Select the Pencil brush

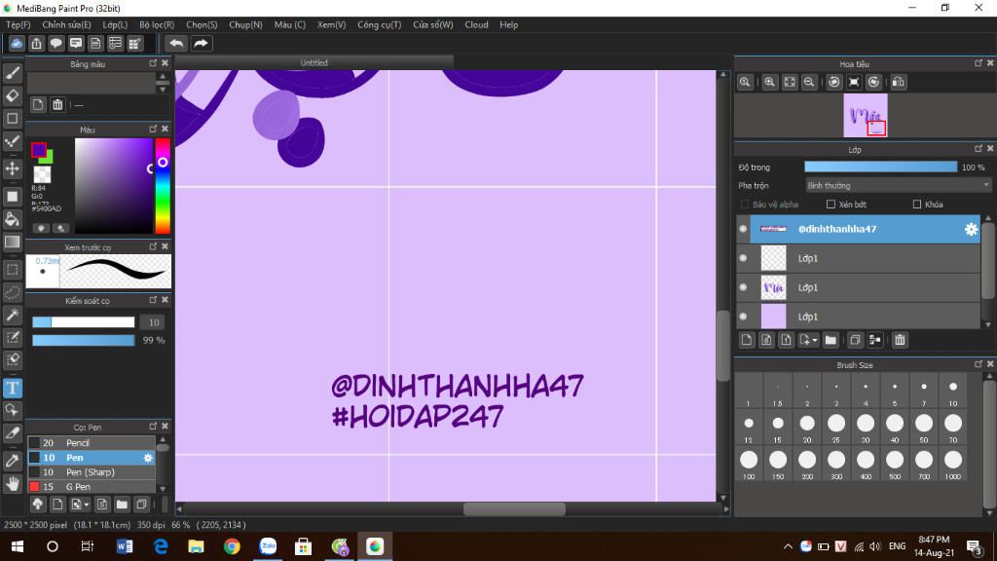click(x=91, y=443)
